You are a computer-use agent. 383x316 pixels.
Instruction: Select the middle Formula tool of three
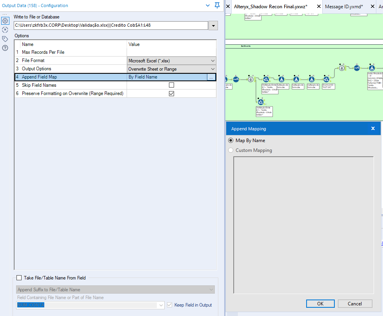point(296,79)
